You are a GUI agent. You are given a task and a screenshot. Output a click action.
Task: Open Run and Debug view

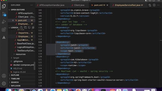pos(4,22)
